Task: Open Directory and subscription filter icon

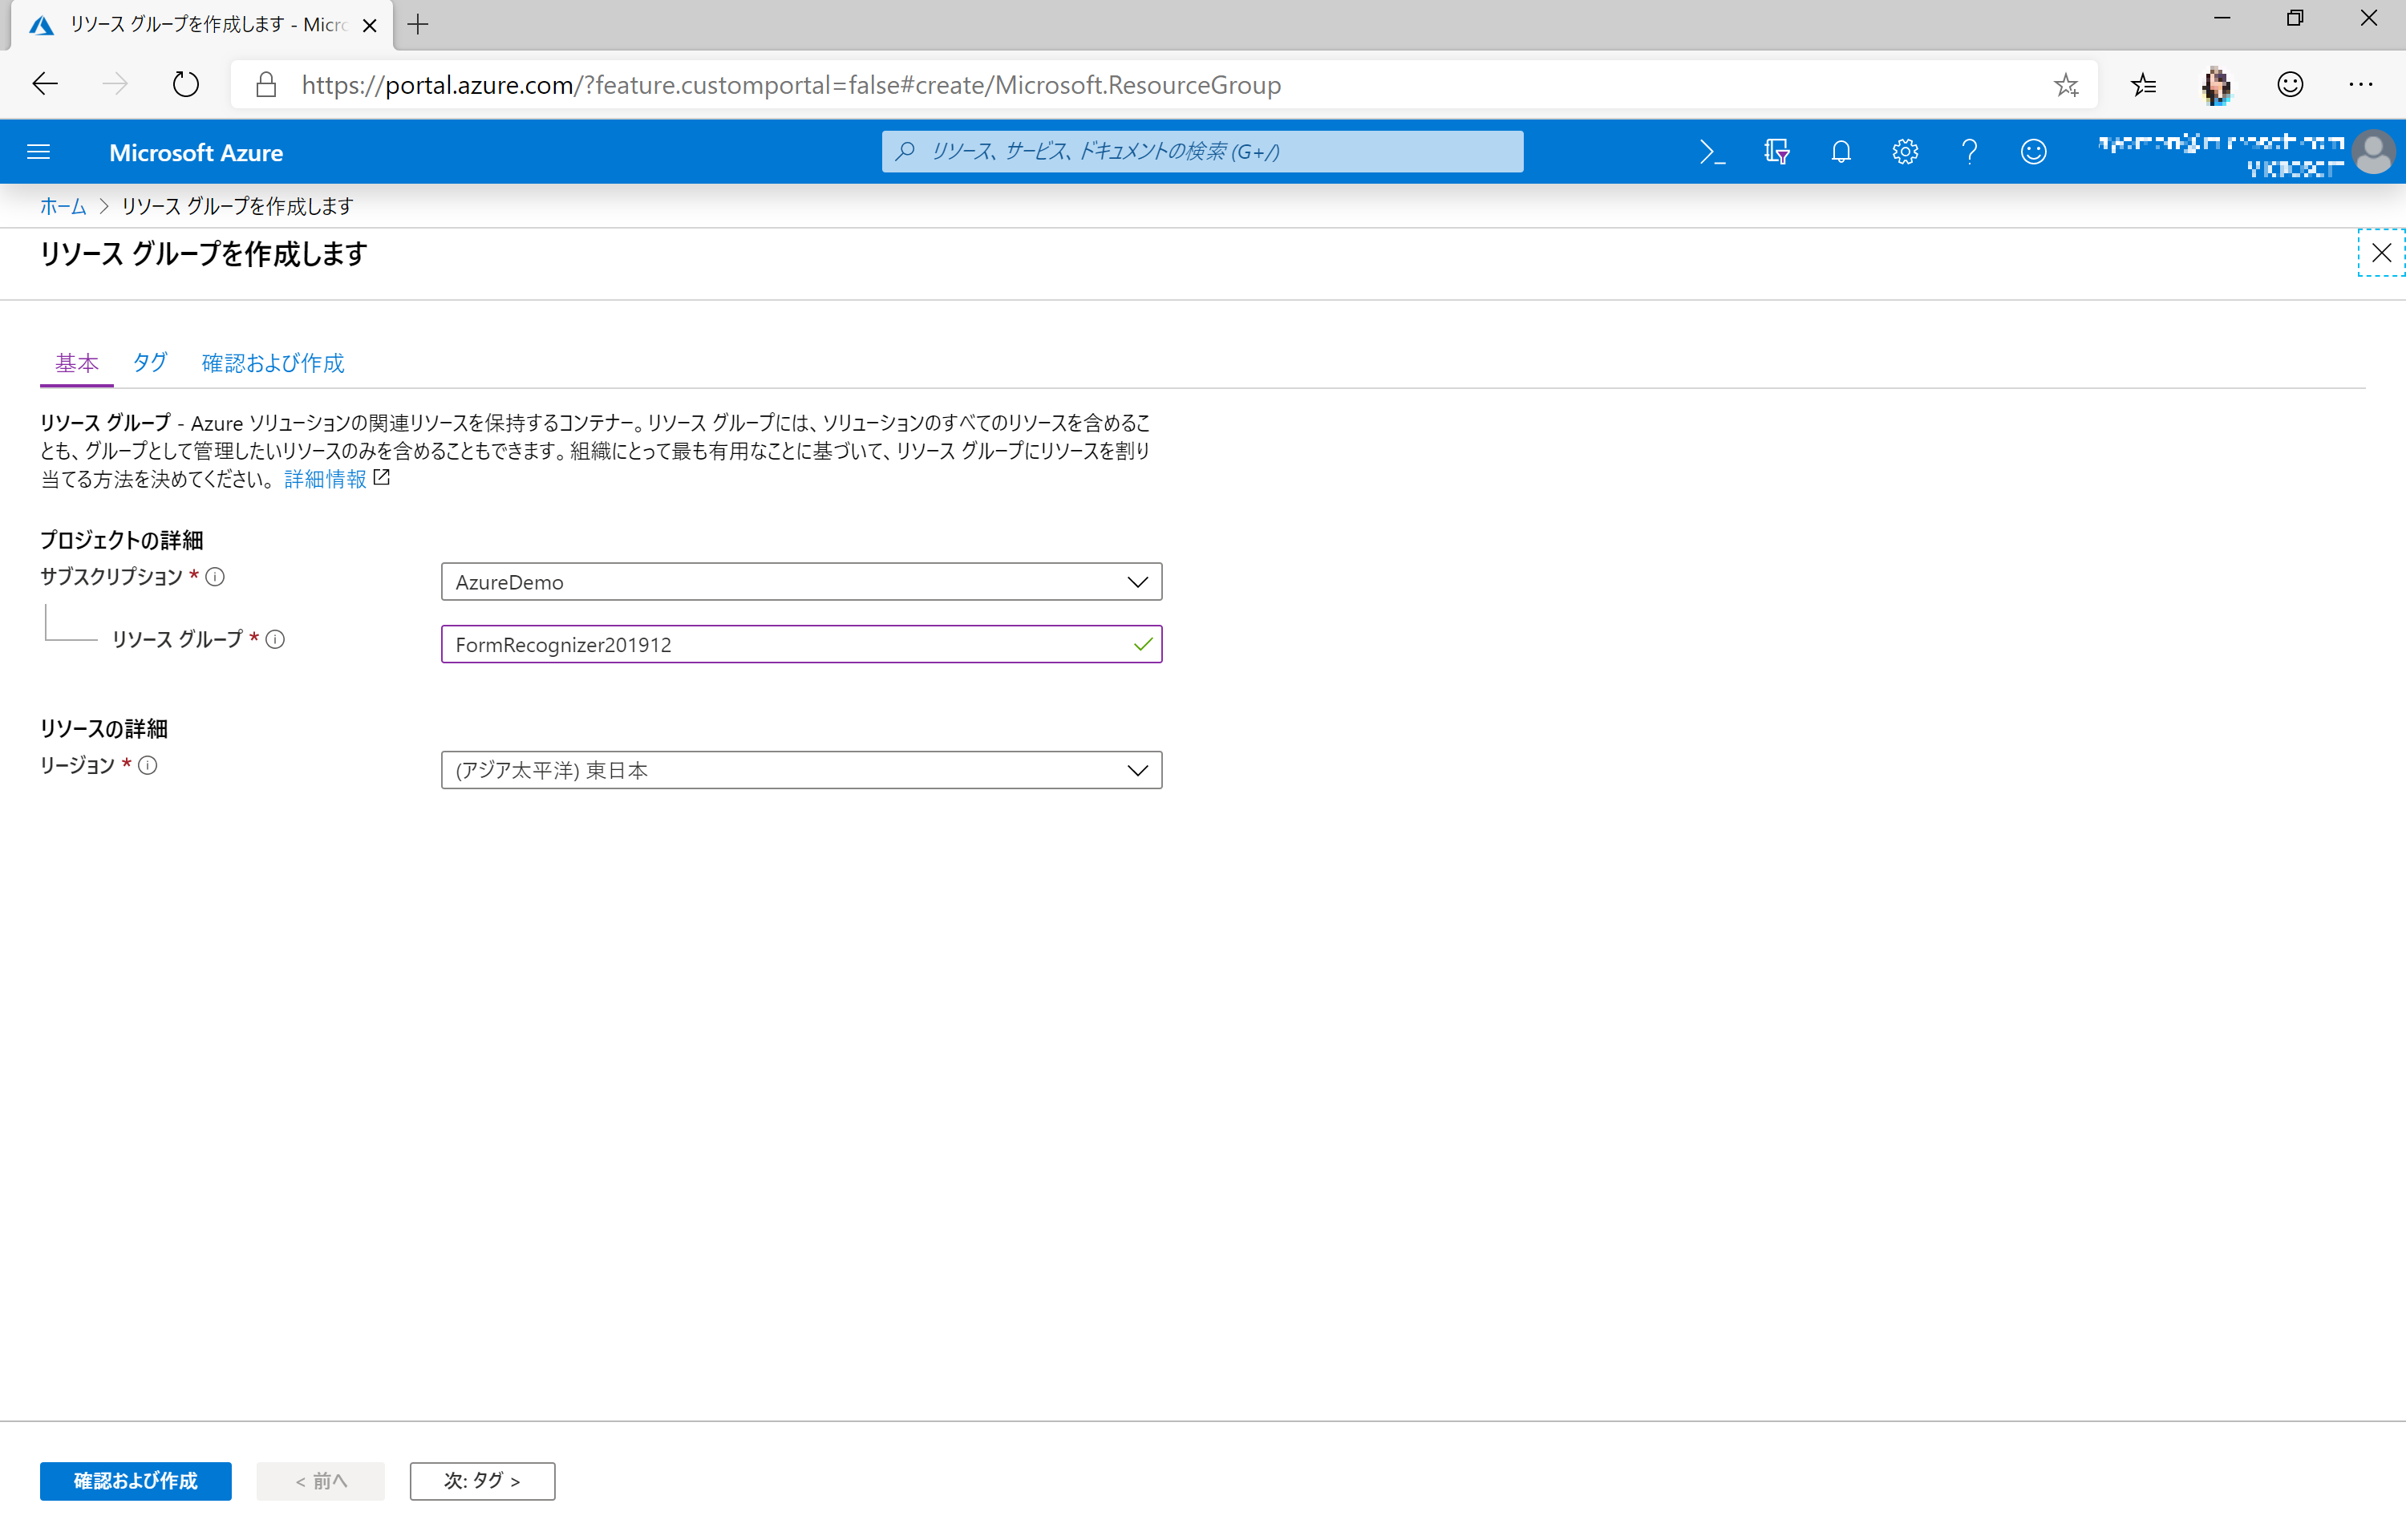Action: 1776,152
